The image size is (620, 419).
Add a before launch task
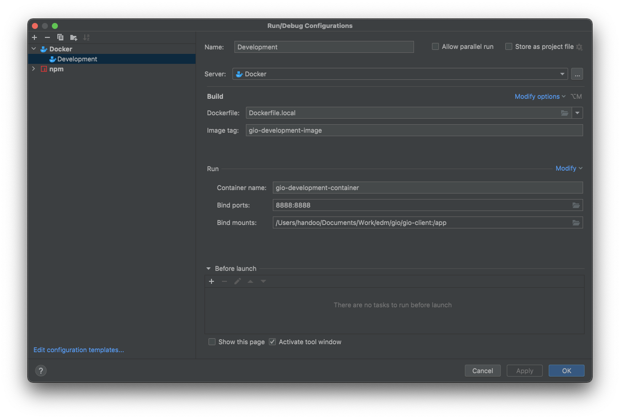point(211,281)
